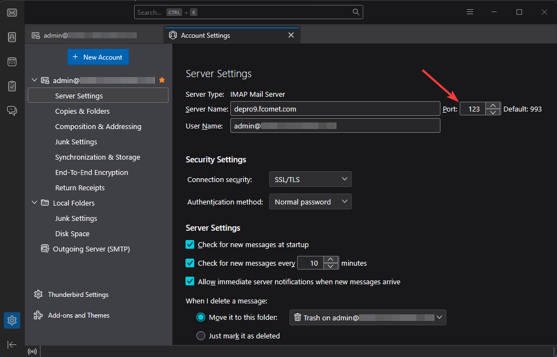Click the Server Name input field
The width and height of the screenshot is (557, 357).
(335, 109)
